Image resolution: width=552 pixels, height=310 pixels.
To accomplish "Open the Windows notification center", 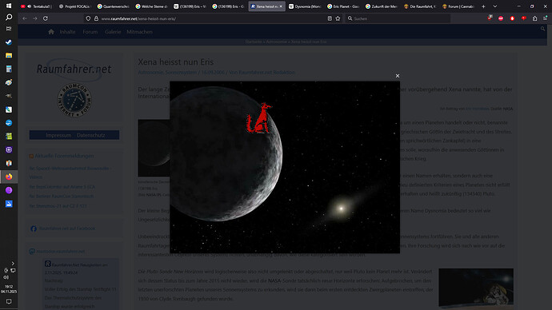I will (9, 301).
